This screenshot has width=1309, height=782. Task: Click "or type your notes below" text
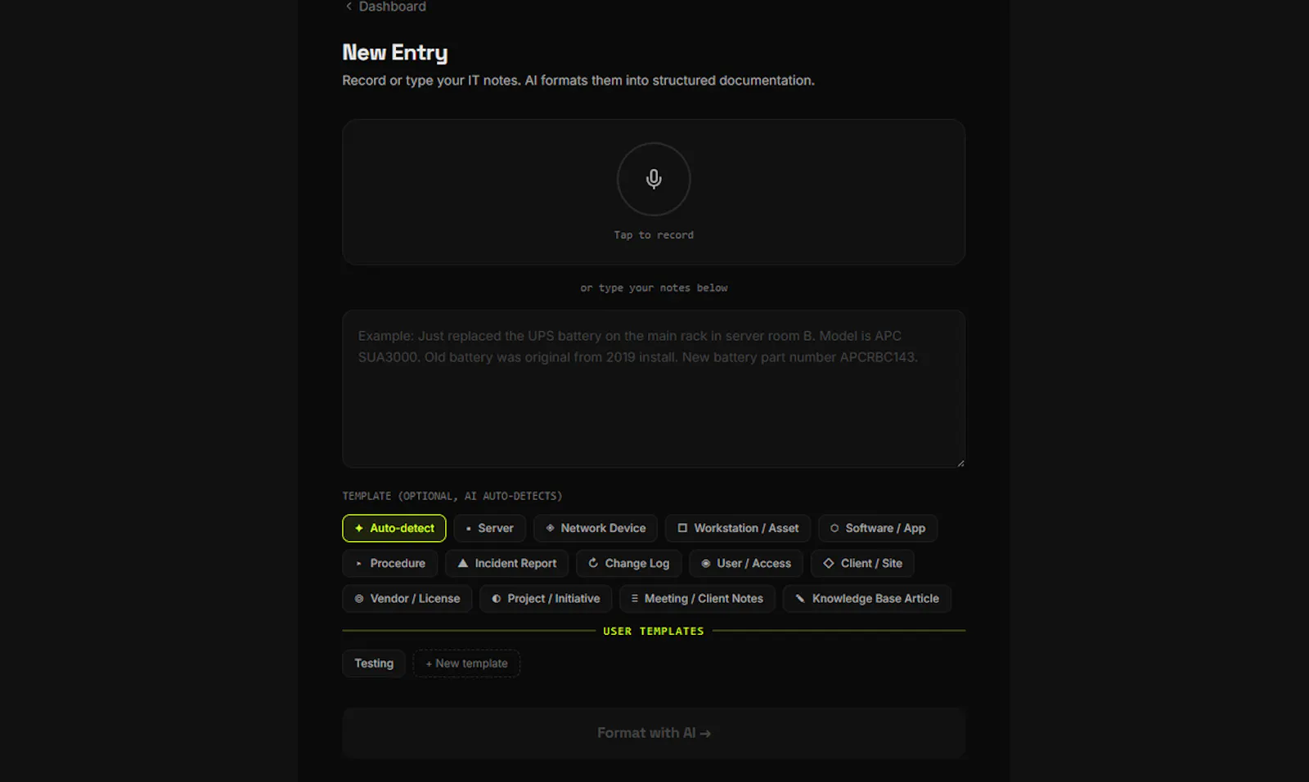(x=653, y=288)
